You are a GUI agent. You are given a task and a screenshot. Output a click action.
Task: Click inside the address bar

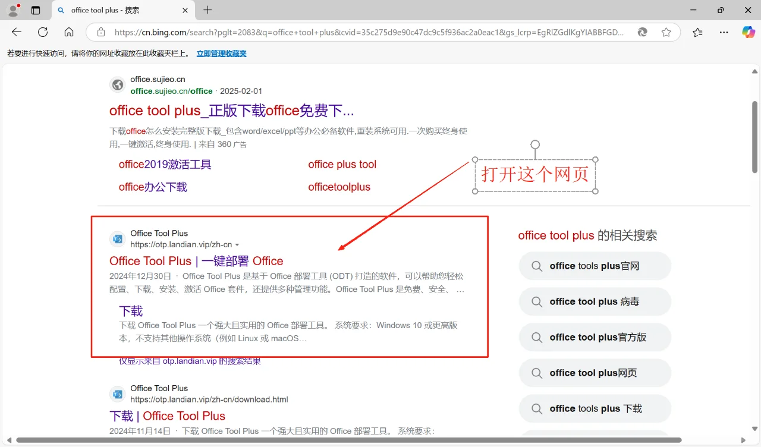click(x=357, y=33)
